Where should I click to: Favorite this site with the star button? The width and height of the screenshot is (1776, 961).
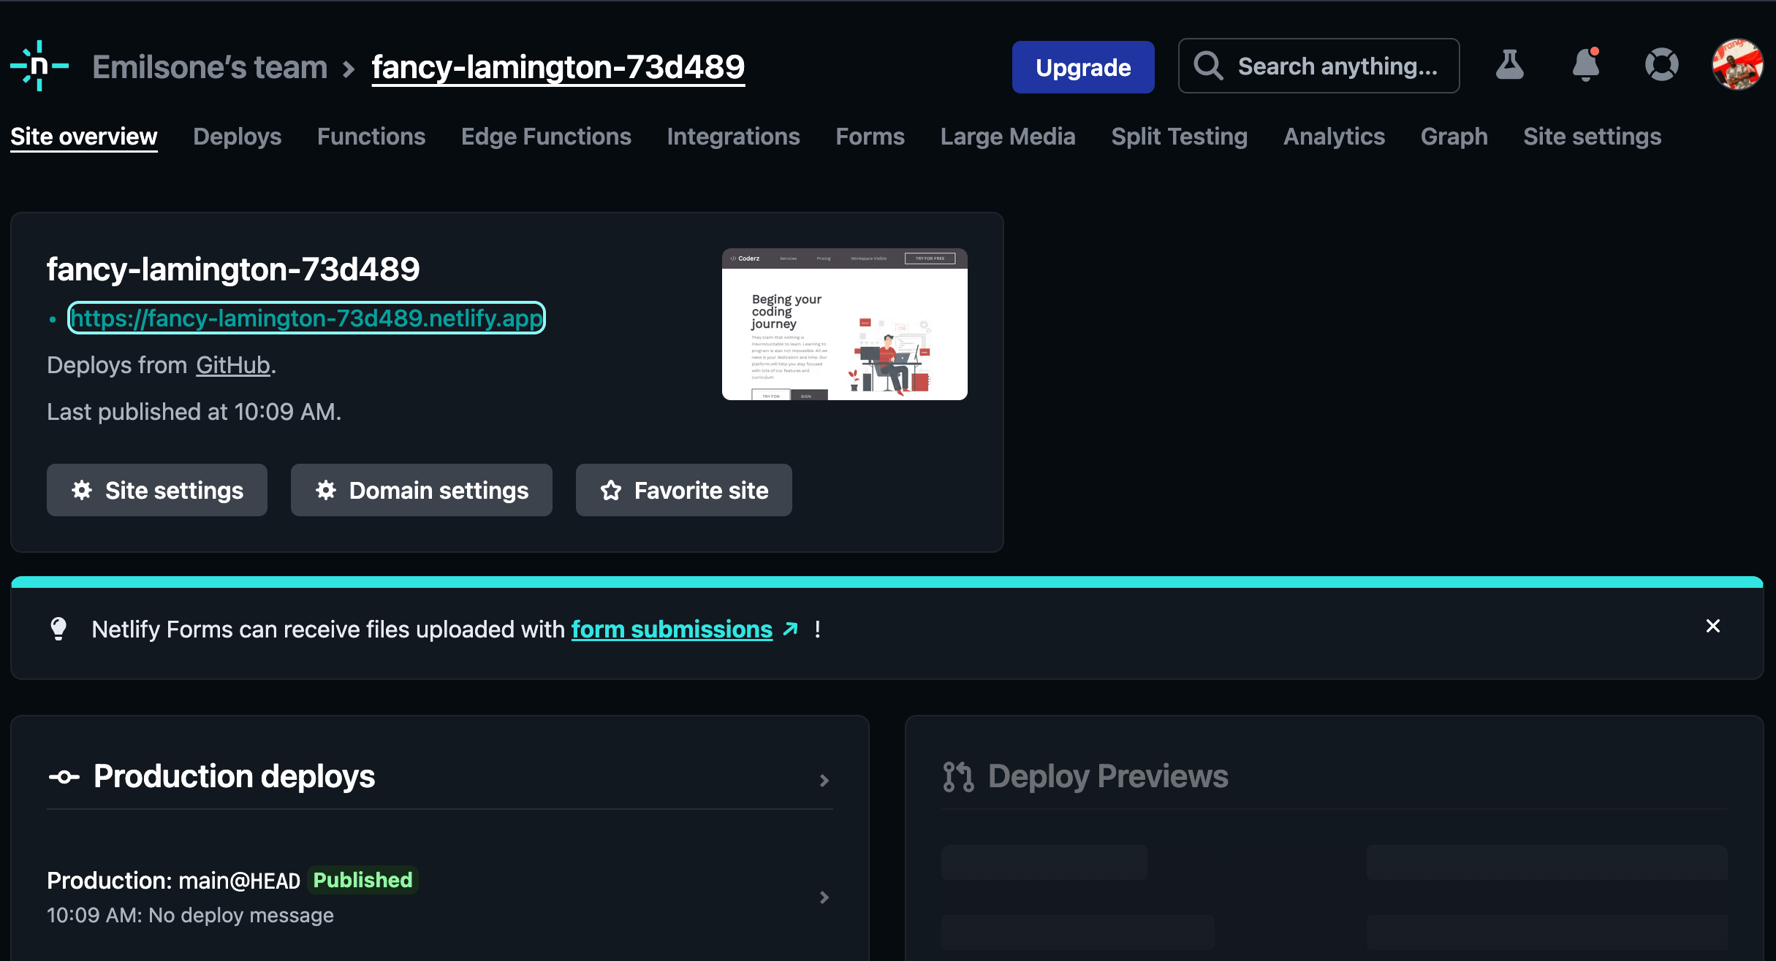click(683, 490)
